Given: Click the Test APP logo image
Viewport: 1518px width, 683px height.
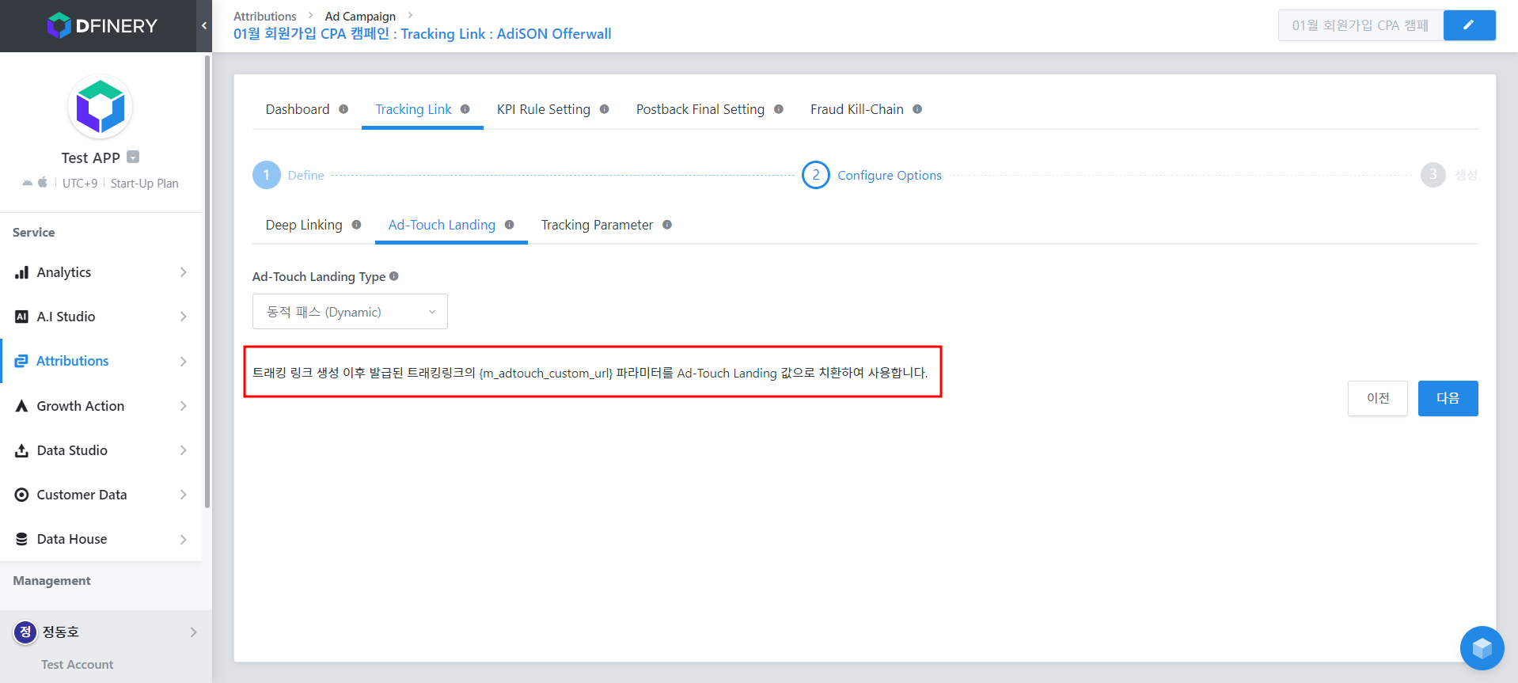Looking at the screenshot, I should [x=101, y=107].
